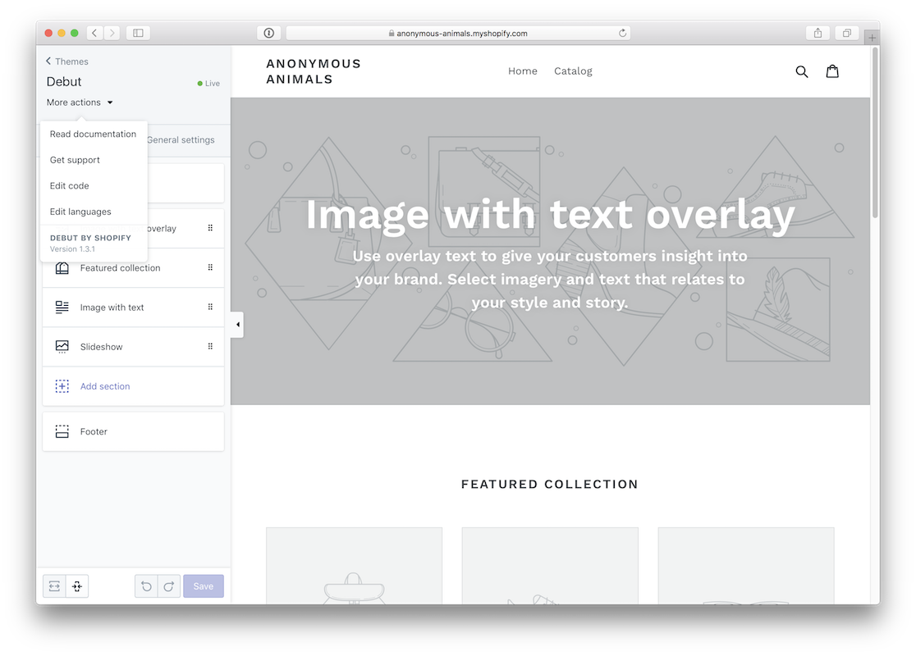Click the Anonymous Animals store logo

click(314, 71)
